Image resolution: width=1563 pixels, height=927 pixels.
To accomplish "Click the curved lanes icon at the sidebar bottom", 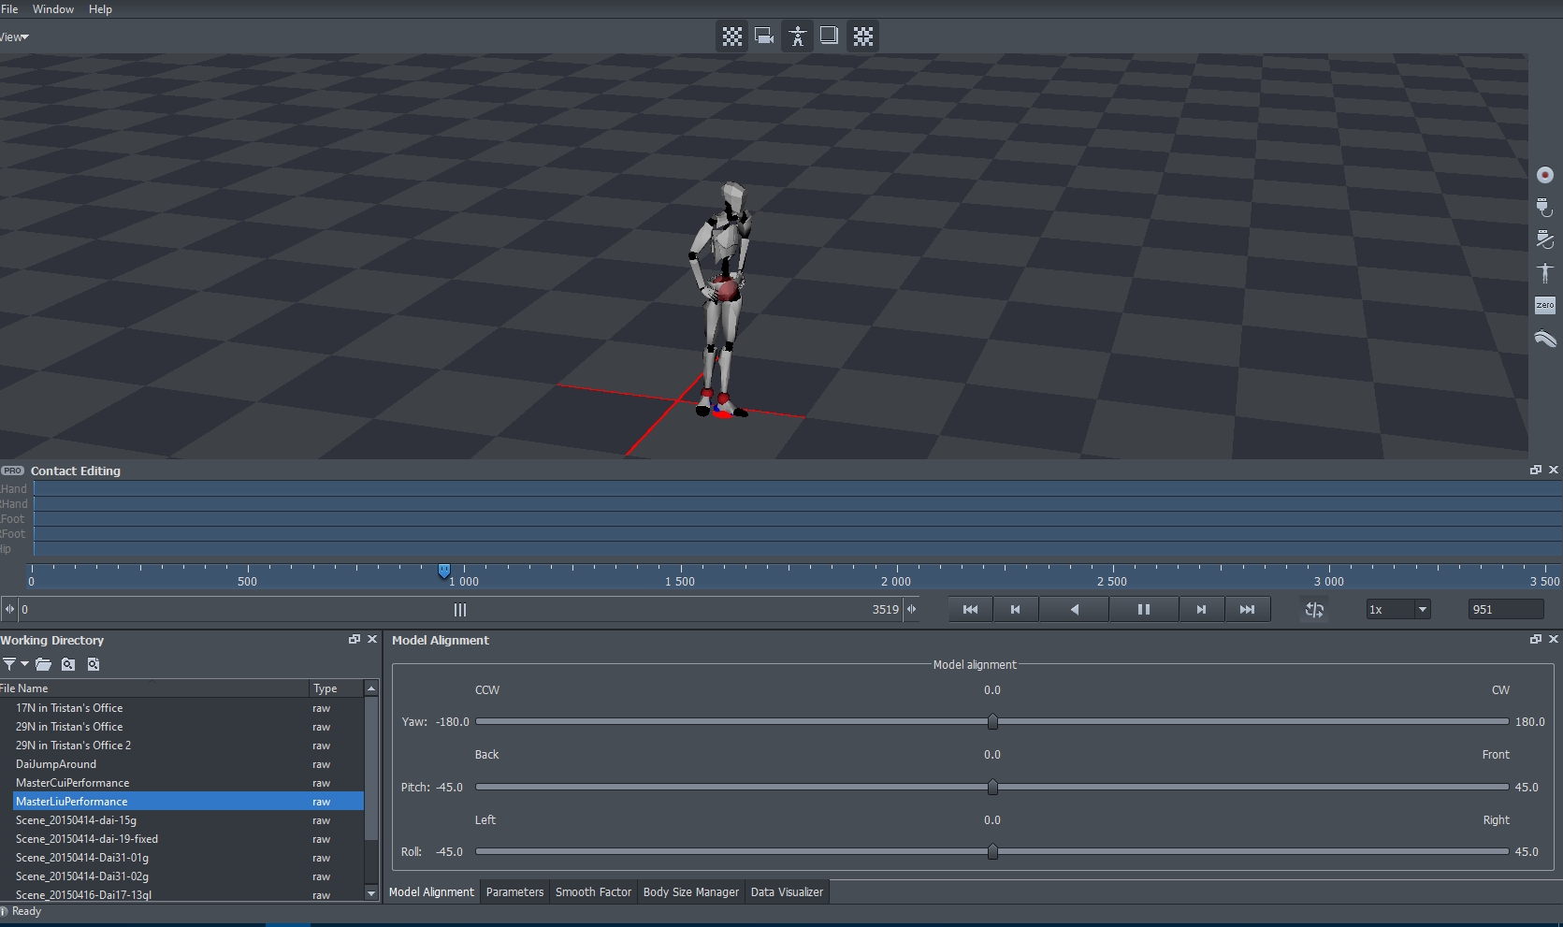I will (x=1545, y=338).
